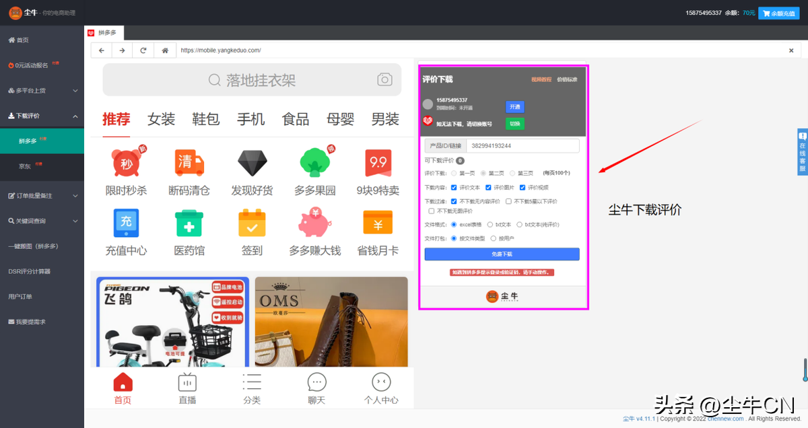Click 产品ID/链接 input field
808x428 pixels.
pyautogui.click(x=523, y=146)
